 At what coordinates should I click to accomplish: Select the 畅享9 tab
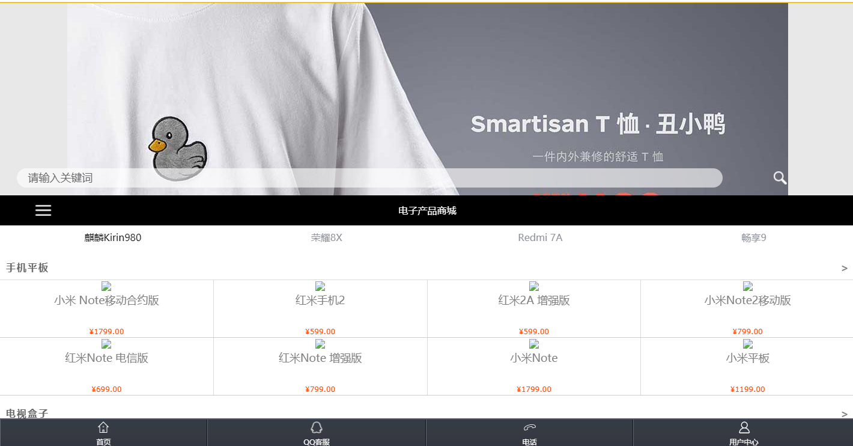754,237
